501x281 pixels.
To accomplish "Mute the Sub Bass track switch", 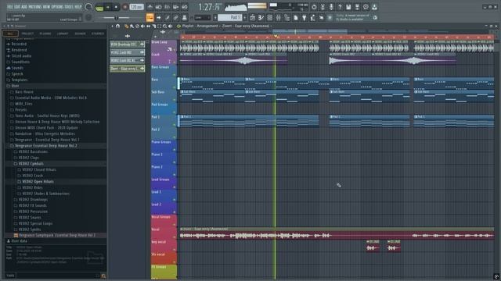I will coord(175,100).
